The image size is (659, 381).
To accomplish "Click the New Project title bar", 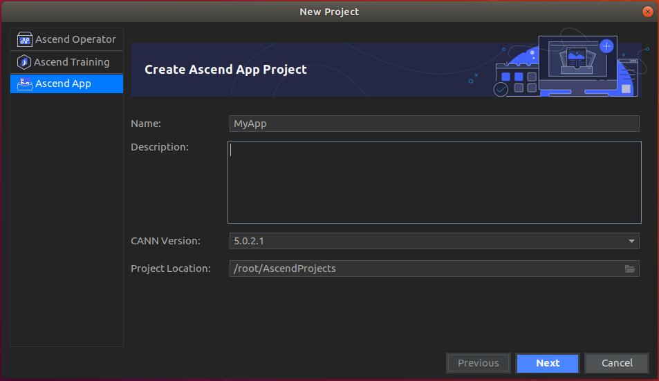I will click(x=329, y=12).
